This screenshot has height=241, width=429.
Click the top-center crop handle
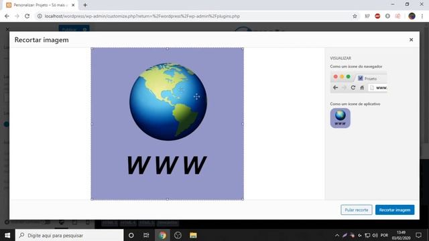pos(168,49)
